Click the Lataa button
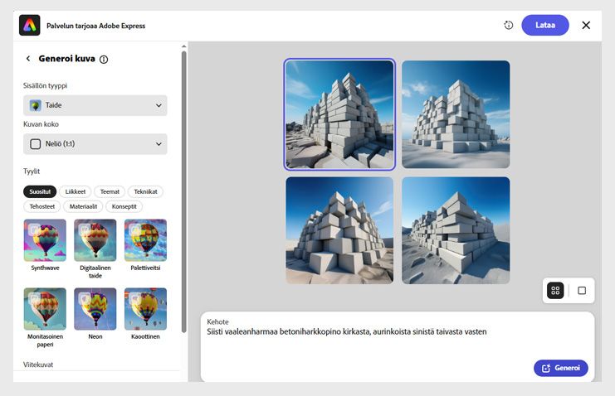The image size is (615, 396). point(545,25)
